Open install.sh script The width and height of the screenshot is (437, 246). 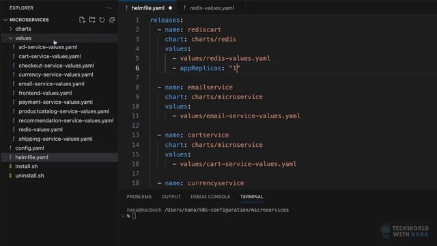(x=27, y=167)
